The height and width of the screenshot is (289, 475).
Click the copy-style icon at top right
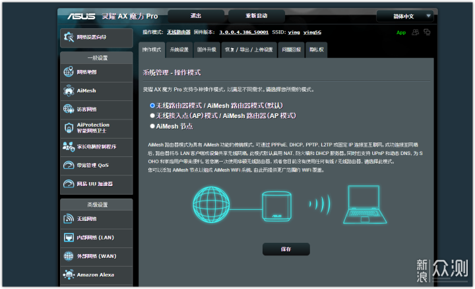(427, 32)
